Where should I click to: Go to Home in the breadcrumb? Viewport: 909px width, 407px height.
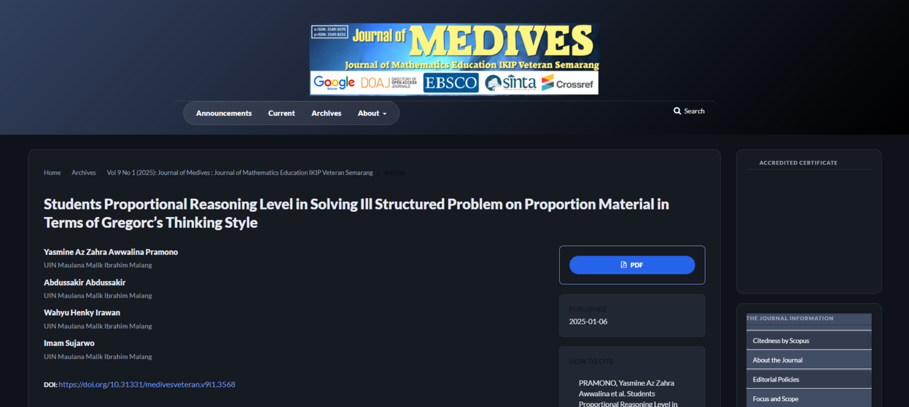click(52, 173)
